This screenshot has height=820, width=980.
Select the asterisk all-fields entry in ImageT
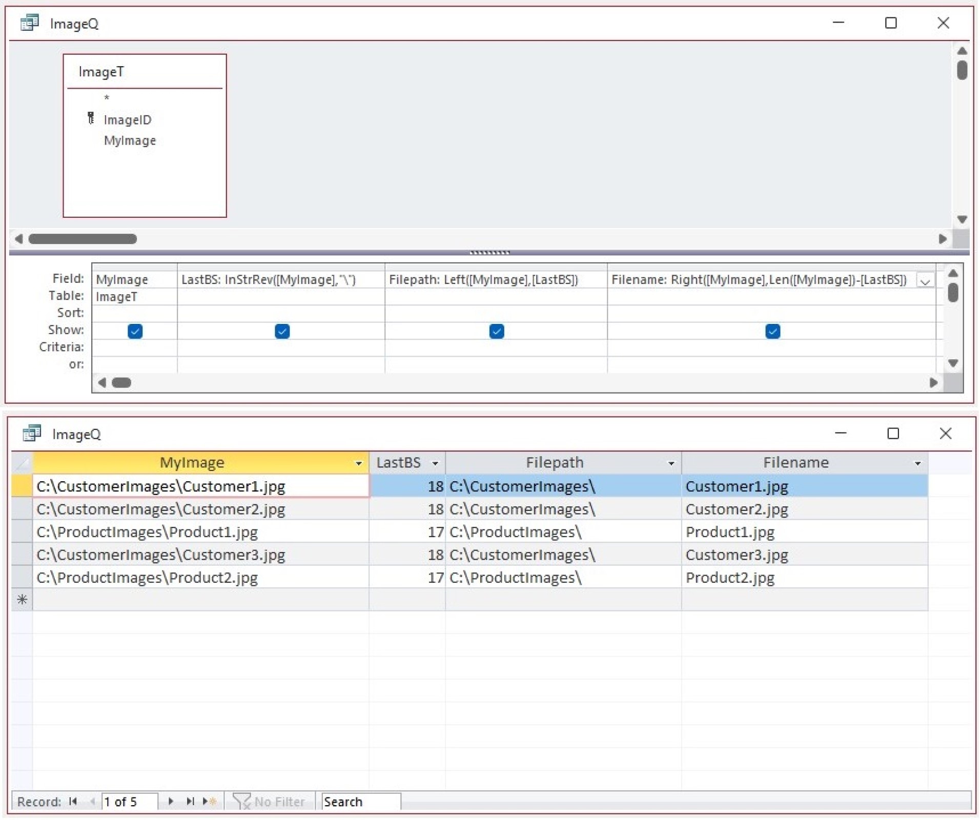point(107,97)
